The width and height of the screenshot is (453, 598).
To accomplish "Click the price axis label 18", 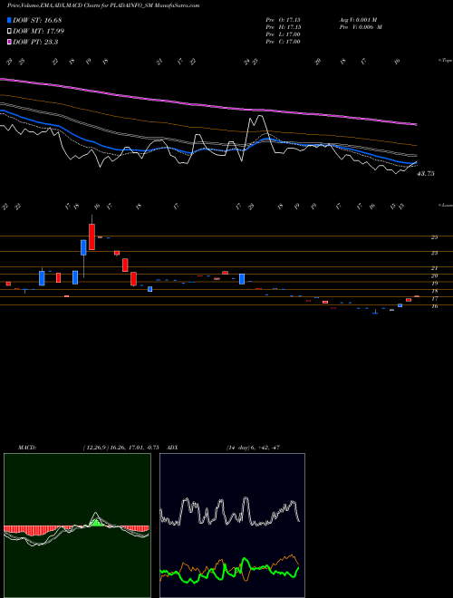I will point(434,292).
